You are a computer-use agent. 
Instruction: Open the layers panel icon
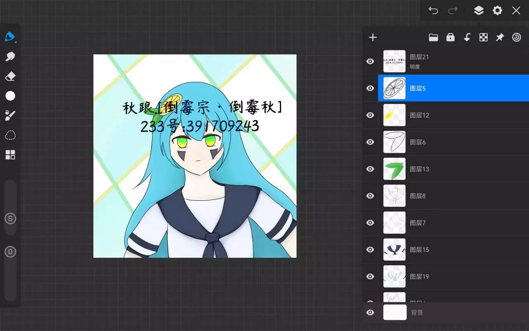pos(479,10)
